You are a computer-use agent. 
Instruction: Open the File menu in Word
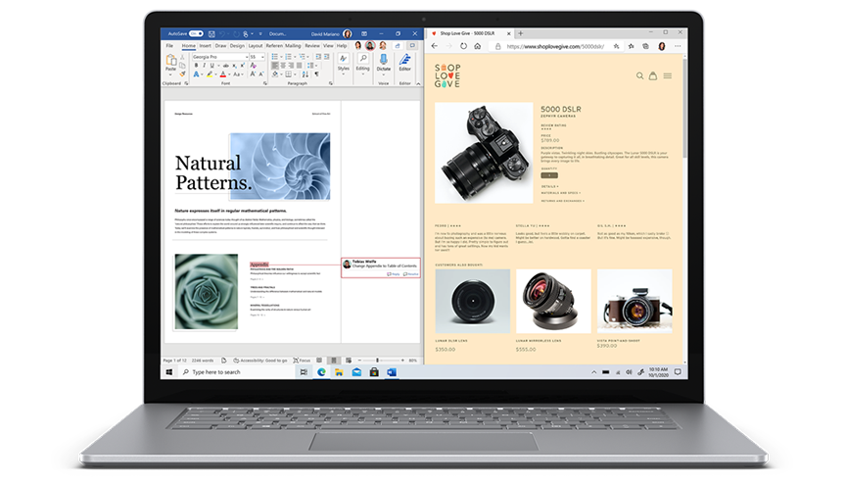click(x=169, y=46)
